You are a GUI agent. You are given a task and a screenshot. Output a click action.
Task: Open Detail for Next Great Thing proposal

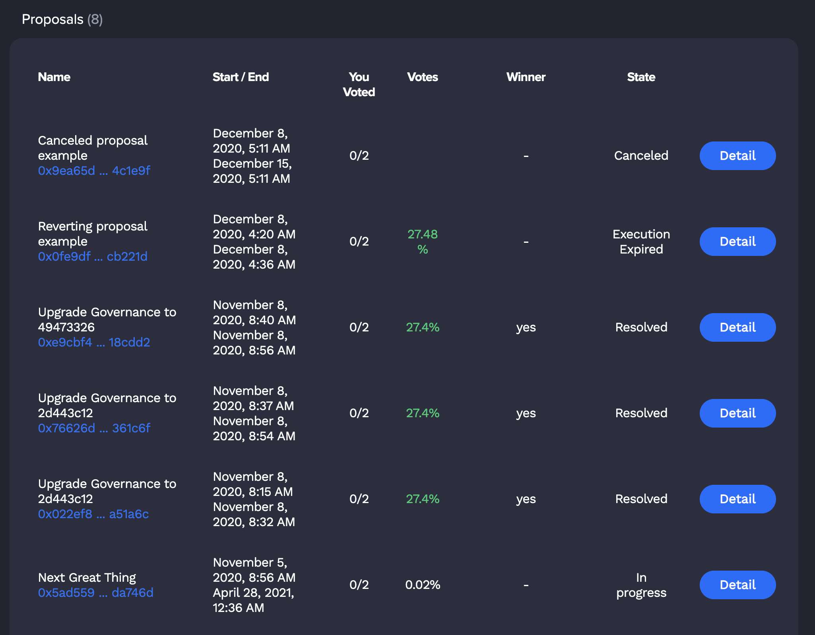click(x=737, y=585)
